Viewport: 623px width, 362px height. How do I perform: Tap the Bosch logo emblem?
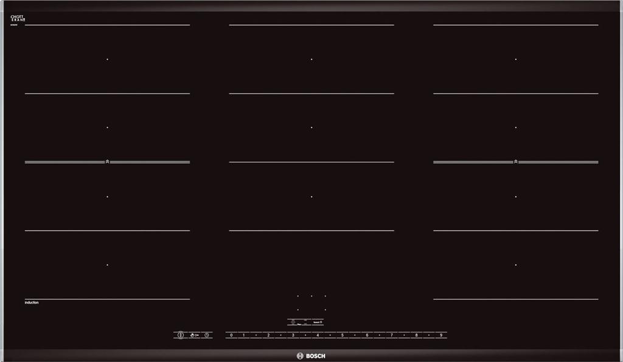click(x=299, y=356)
